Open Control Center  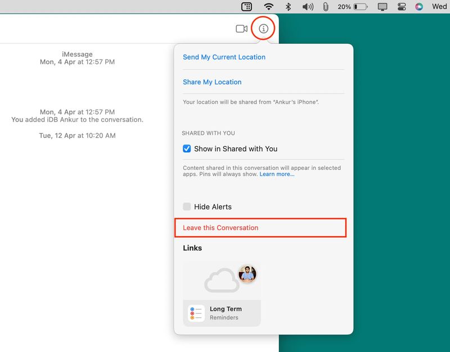point(402,7)
